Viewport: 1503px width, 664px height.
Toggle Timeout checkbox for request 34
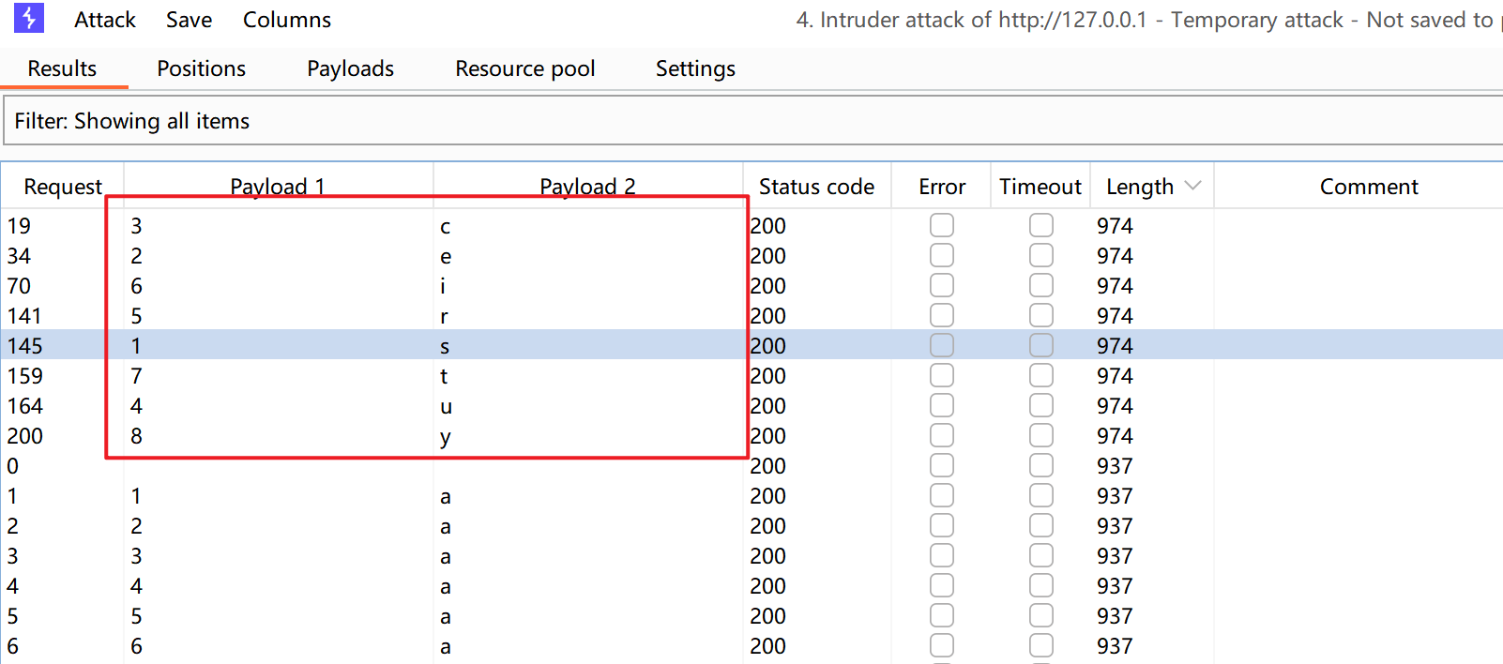pos(1040,255)
